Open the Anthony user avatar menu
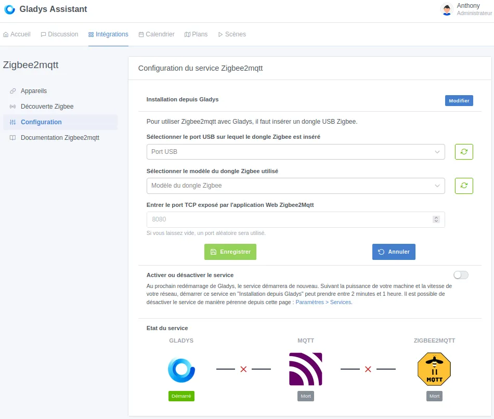This screenshot has height=419, width=494. (446, 9)
